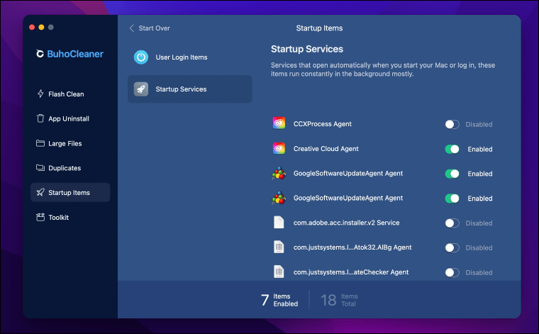Click the Startup Items rocket icon in sidebar

point(40,192)
